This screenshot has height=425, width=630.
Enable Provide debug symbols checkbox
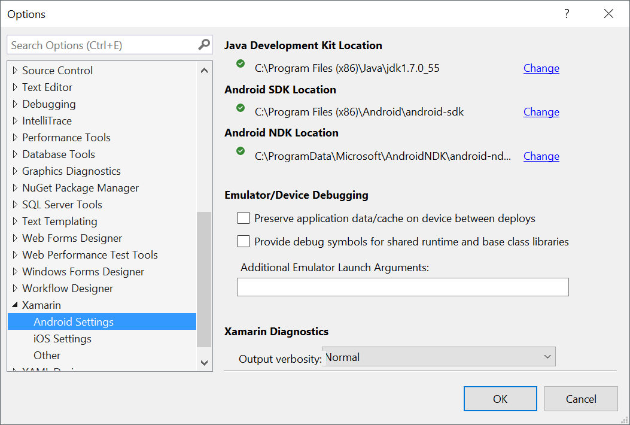[244, 241]
